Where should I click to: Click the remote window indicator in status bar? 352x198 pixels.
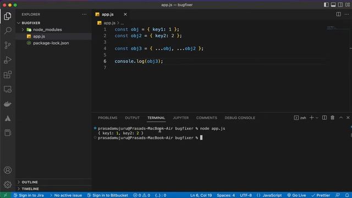(5, 195)
